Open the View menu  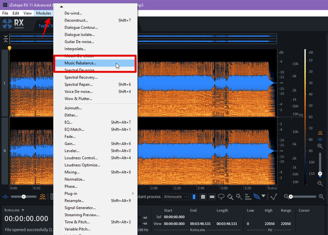coord(28,13)
